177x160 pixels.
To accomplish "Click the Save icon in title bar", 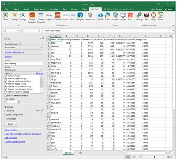I will [x=4, y=4].
